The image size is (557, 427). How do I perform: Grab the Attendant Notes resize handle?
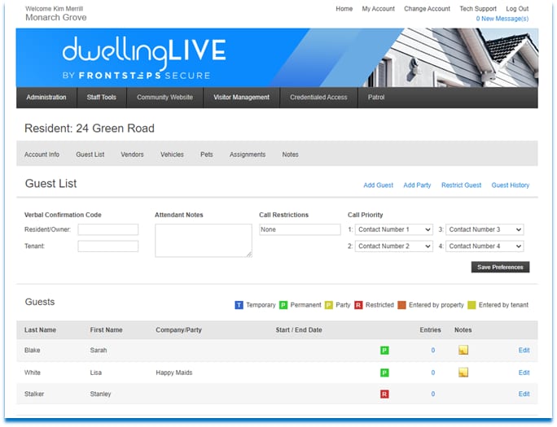(249, 255)
